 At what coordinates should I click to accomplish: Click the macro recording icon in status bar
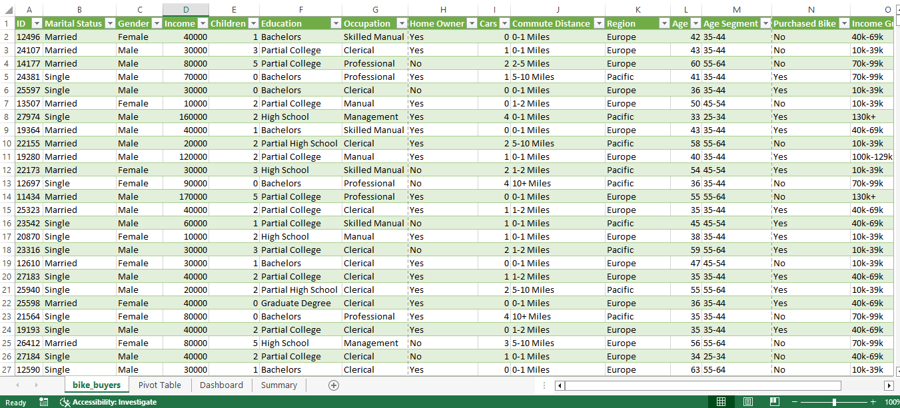[44, 402]
